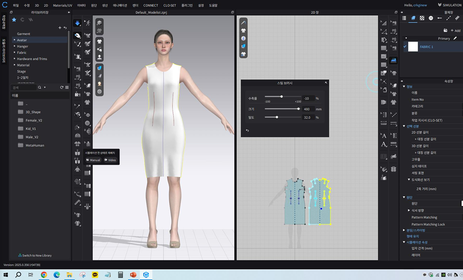Select the 2D text 'A' annotation tool
The image size is (463, 280).
(384, 136)
